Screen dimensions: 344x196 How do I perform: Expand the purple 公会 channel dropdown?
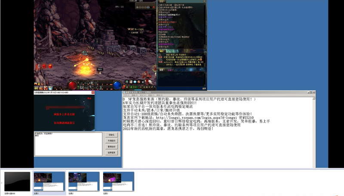[x=170, y=70]
